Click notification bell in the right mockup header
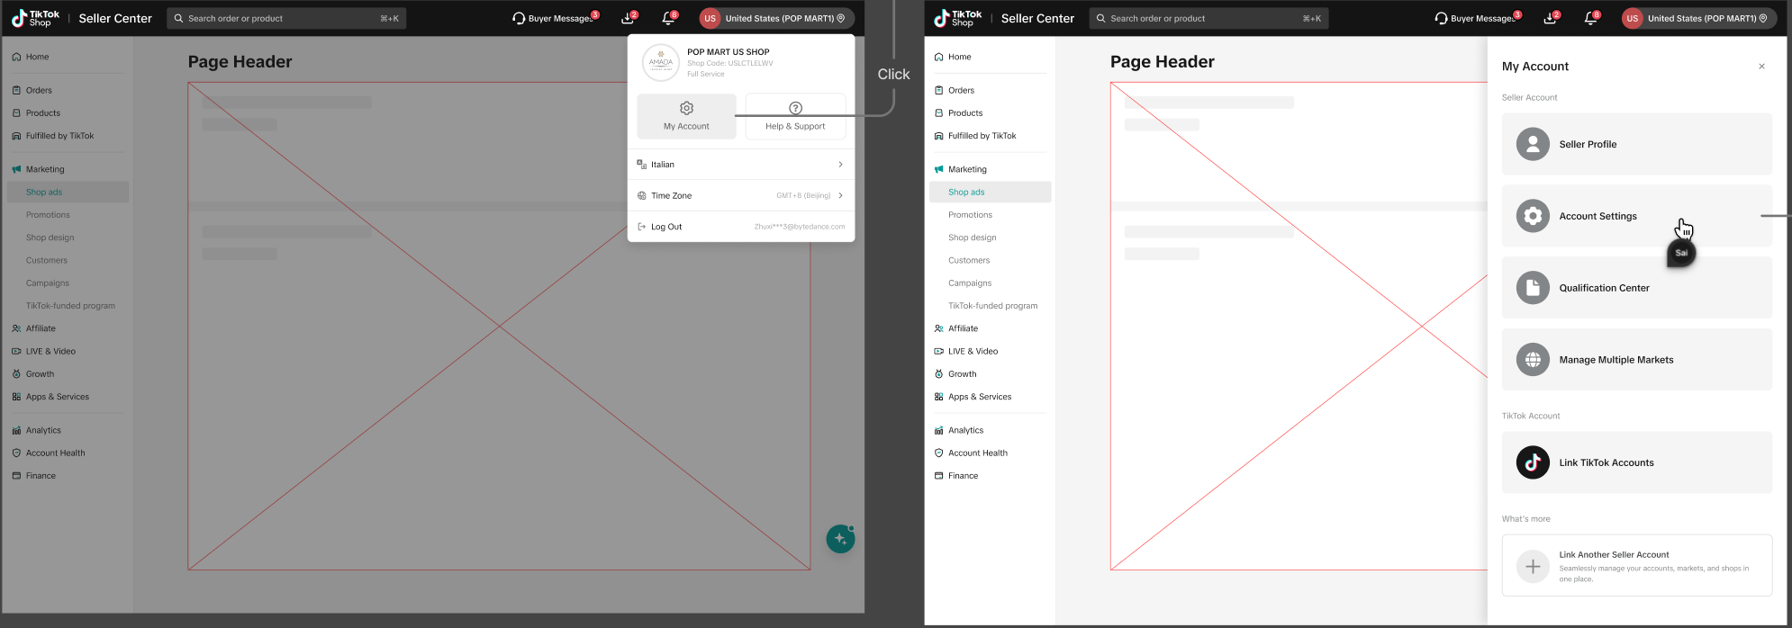The image size is (1792, 628). point(1590,18)
